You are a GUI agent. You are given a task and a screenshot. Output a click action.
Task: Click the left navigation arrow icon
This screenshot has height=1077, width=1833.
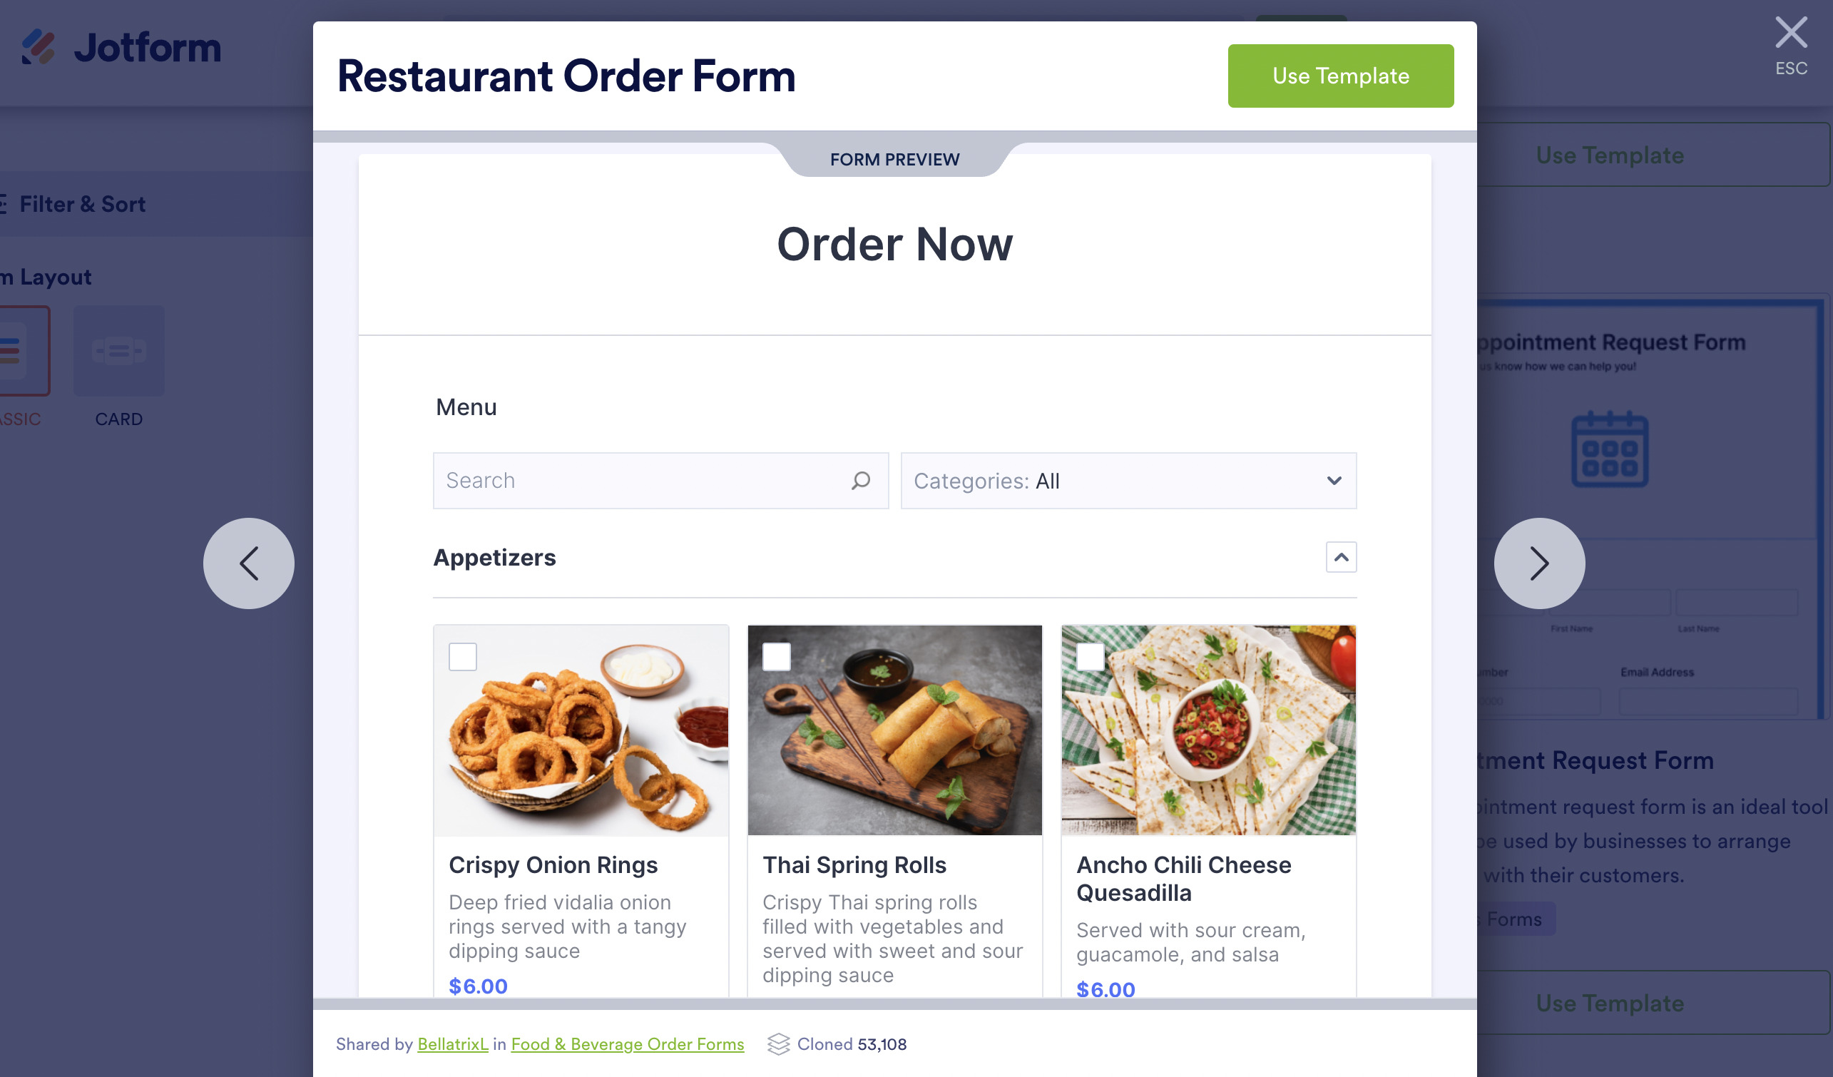249,563
